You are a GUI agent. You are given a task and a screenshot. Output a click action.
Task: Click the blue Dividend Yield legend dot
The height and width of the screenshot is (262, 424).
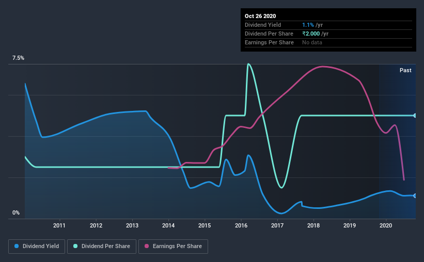tap(17, 246)
